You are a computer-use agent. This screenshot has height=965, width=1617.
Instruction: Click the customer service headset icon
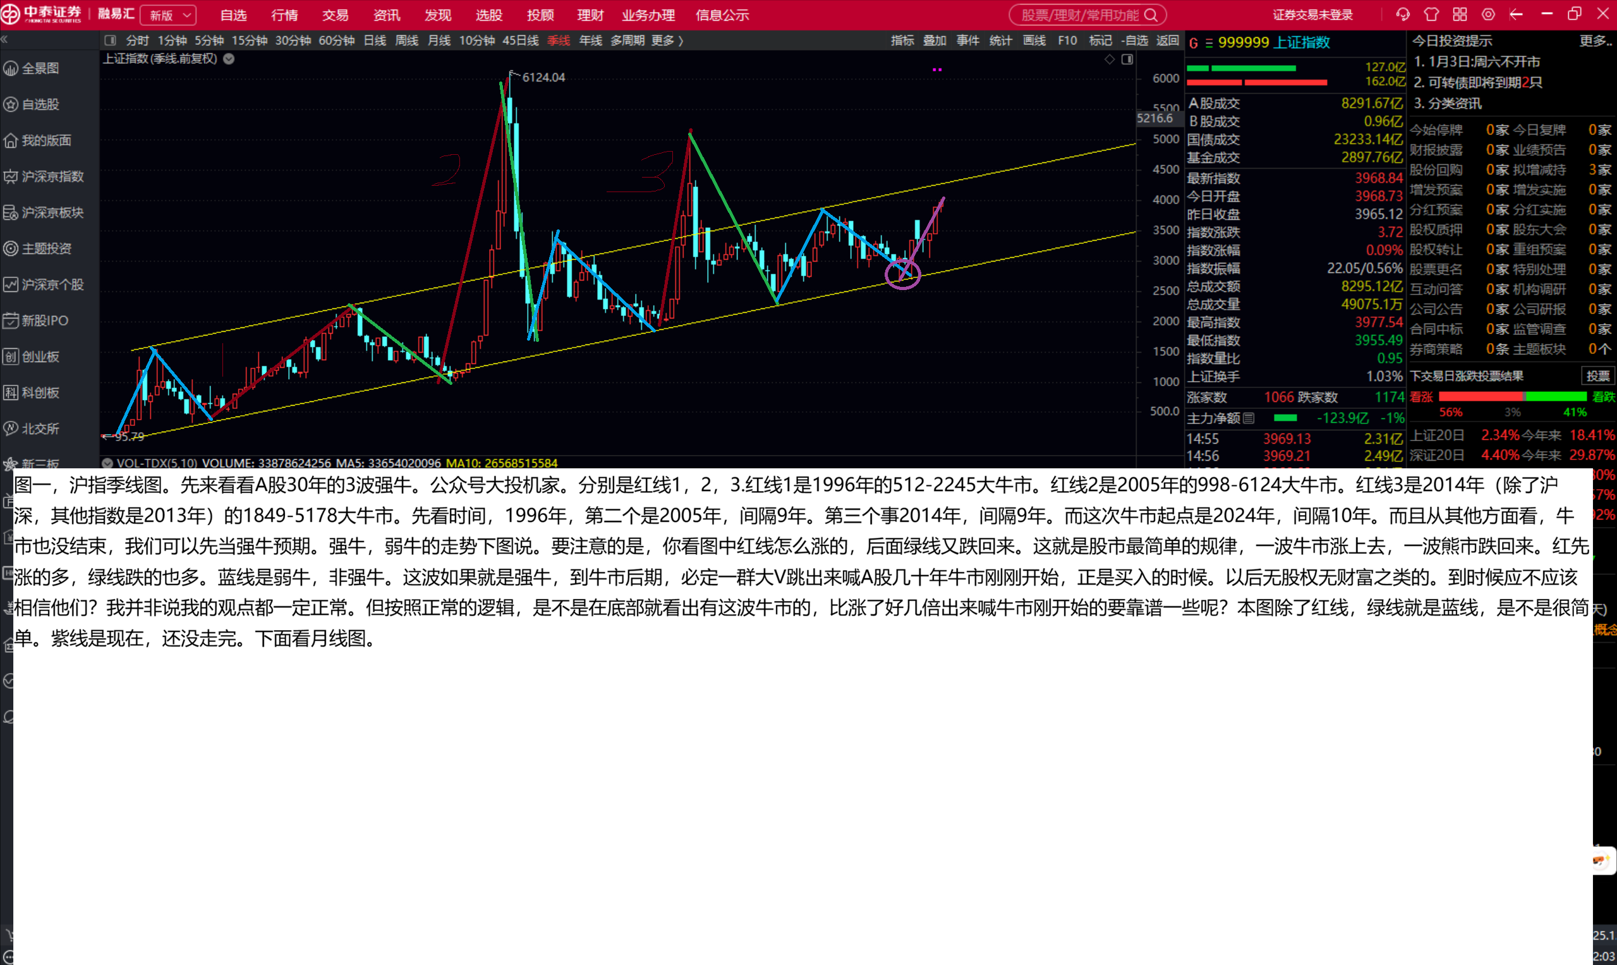click(1402, 15)
